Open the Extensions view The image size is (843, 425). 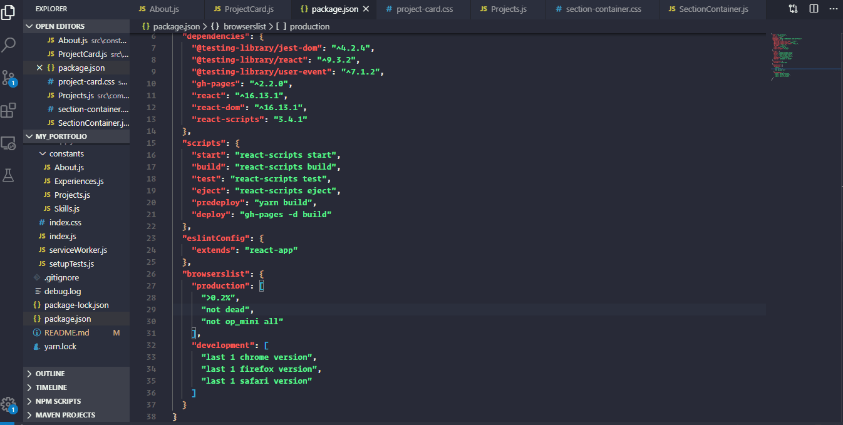tap(9, 110)
